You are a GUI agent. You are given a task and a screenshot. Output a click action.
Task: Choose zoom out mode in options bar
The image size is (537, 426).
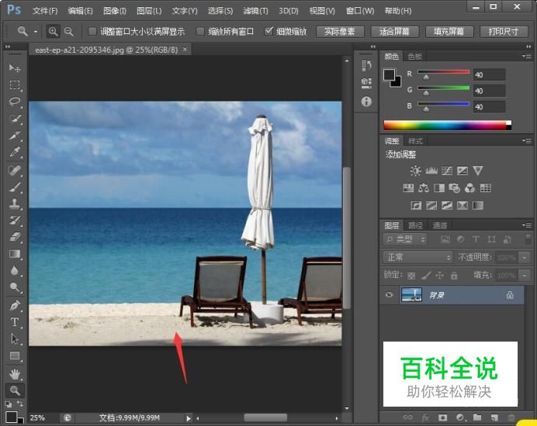click(69, 32)
